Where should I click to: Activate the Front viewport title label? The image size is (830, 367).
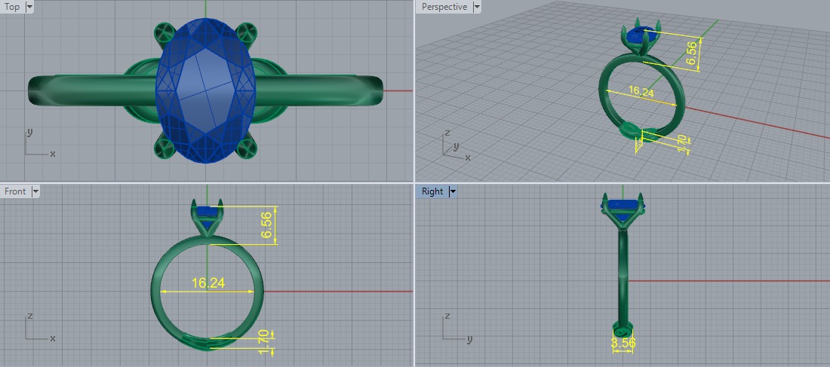pyautogui.click(x=15, y=191)
